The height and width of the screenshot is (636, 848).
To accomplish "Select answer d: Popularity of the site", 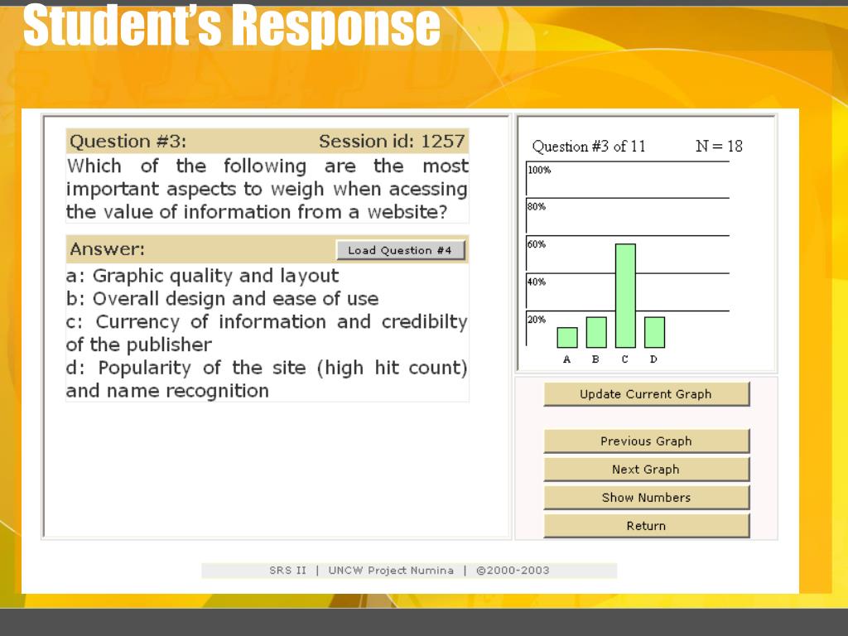I will [267, 378].
